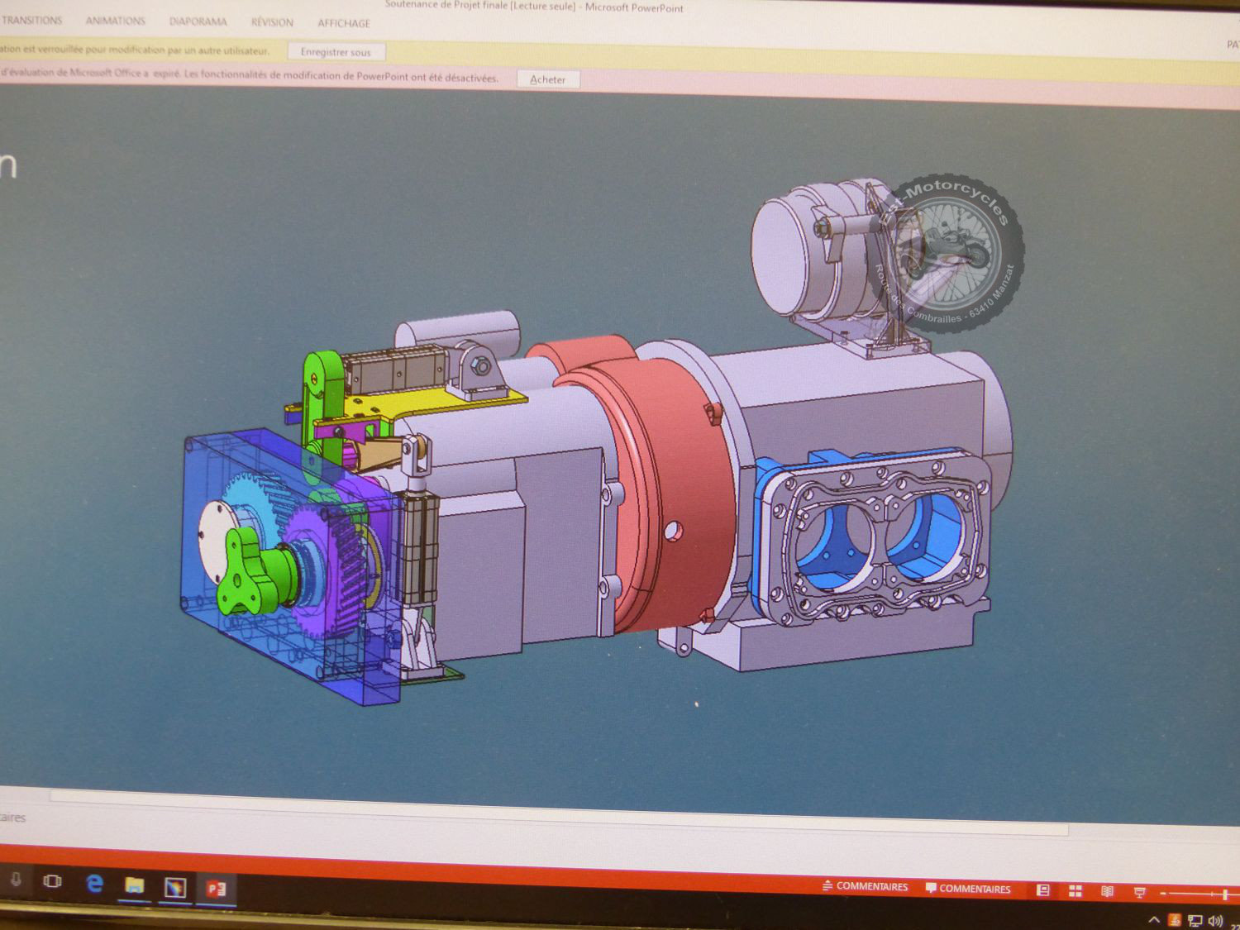The image size is (1240, 930).
Task: Open the AFFICHAGE ribbon tab
Action: pos(344,23)
